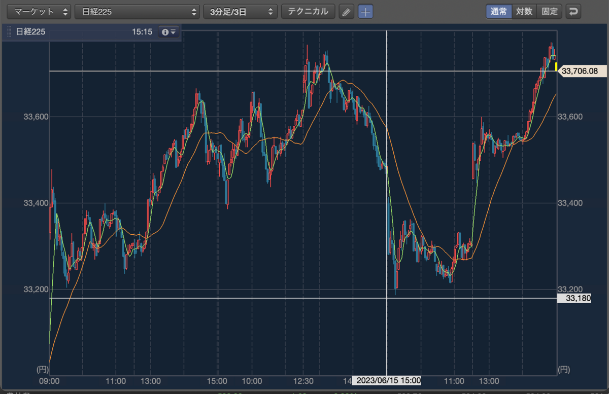Image resolution: width=609 pixels, height=394 pixels.
Task: Click the 日経225 chart panel title
Action: (x=30, y=32)
